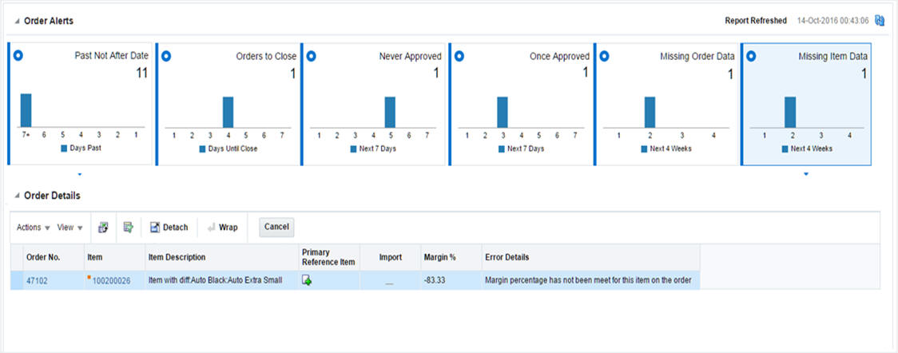Open the View dropdown menu
Viewport: 898px width, 353px height.
click(x=70, y=227)
